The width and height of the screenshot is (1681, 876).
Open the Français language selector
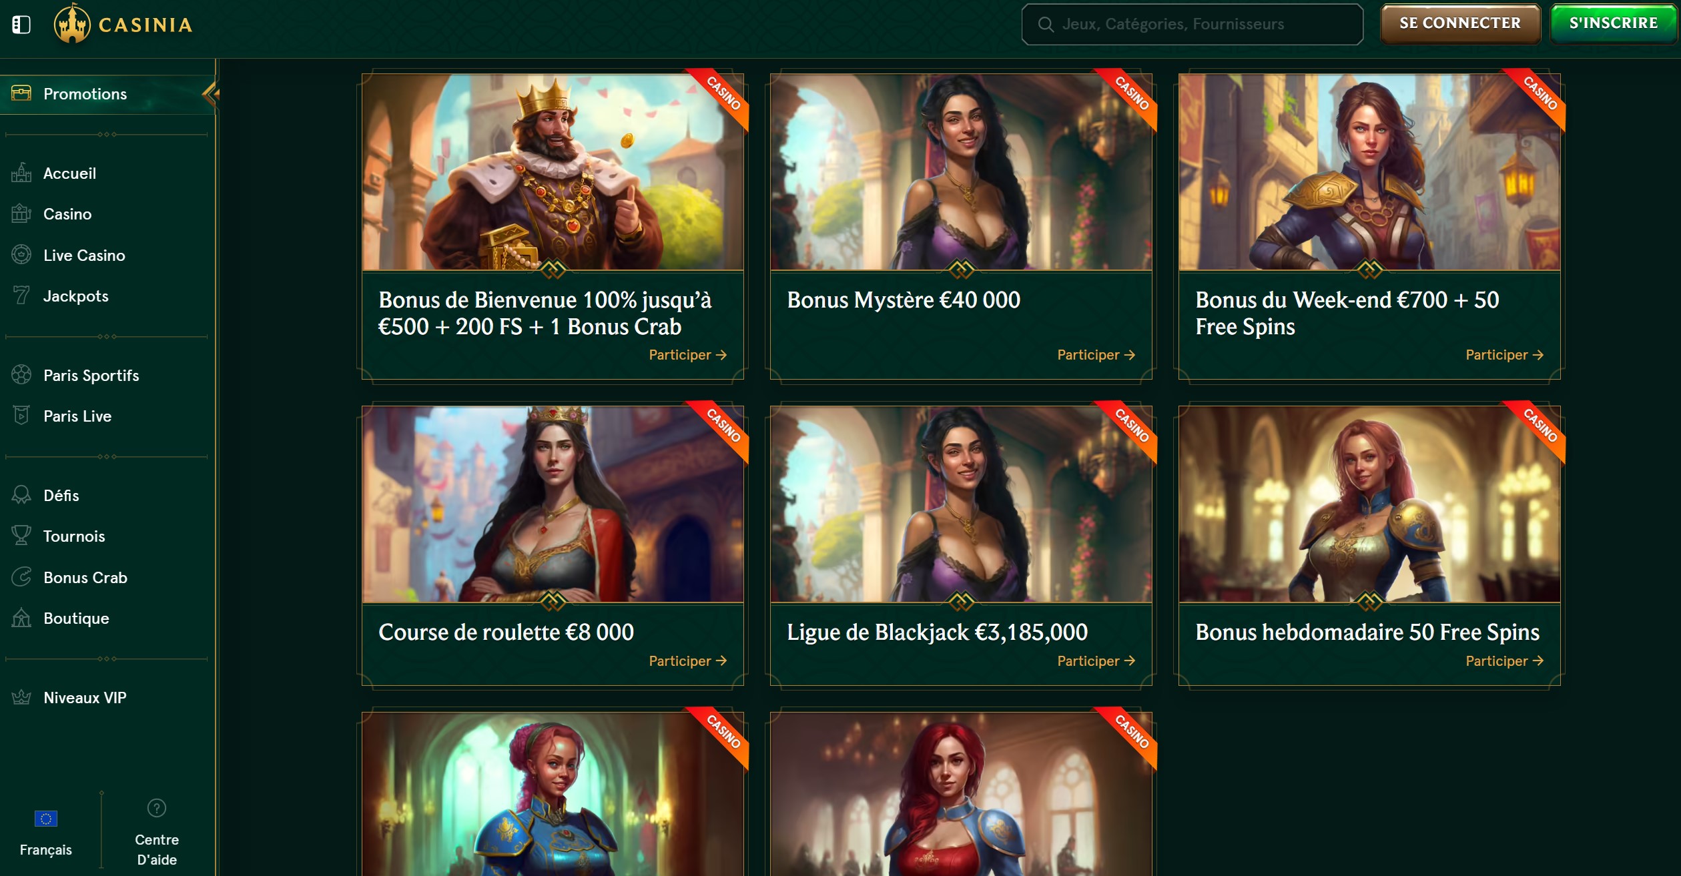click(x=46, y=833)
